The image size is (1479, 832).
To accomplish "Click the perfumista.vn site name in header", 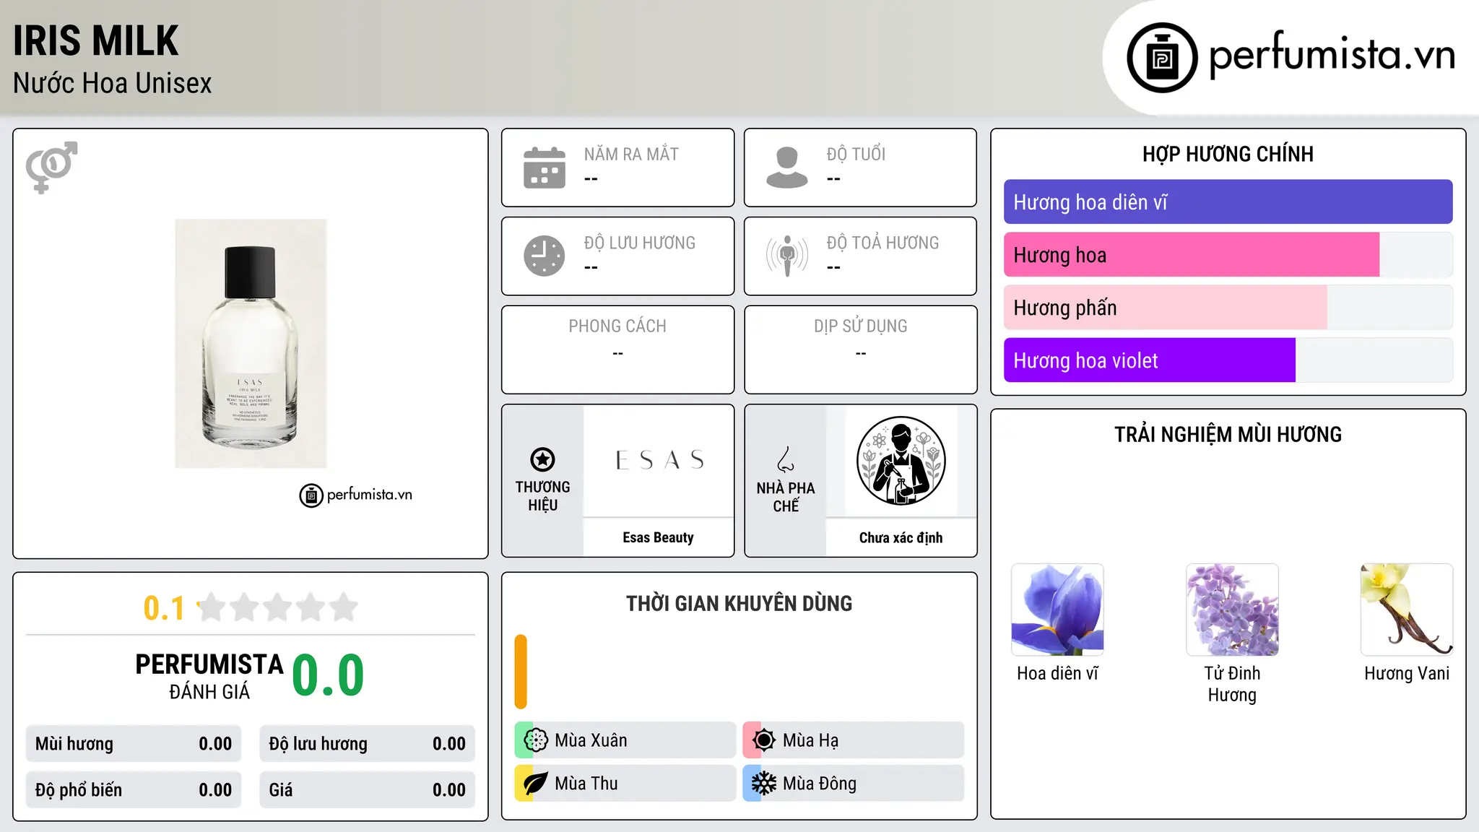I will pos(1332,55).
